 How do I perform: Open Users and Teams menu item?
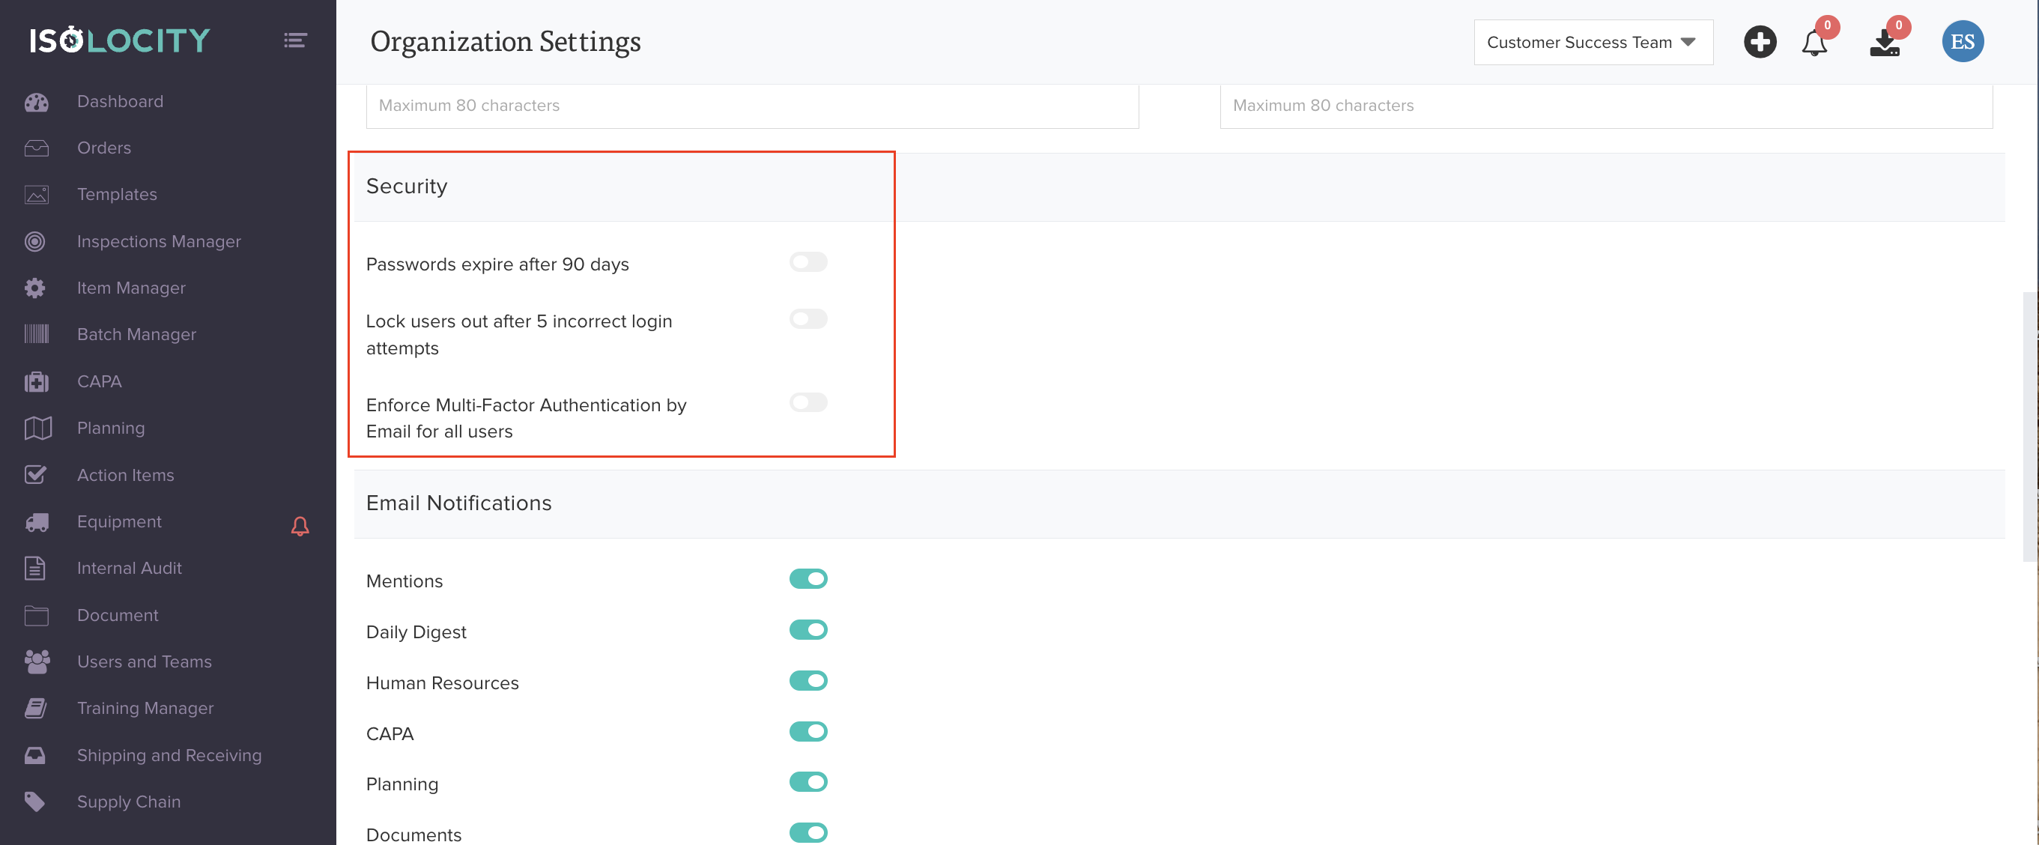click(144, 661)
